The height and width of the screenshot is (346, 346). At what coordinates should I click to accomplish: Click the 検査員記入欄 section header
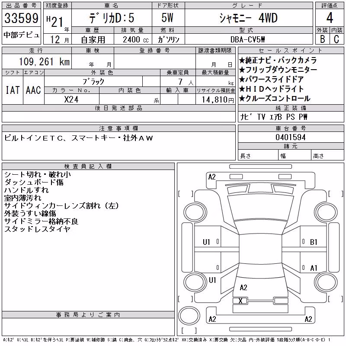click(x=88, y=167)
